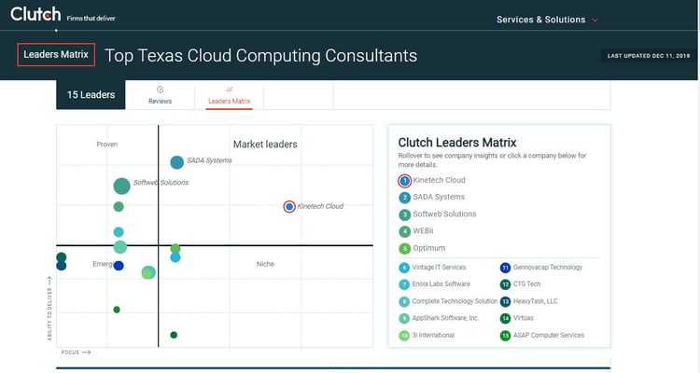
Task: Click the Last Updated Dec 11, 2019 badge
Action: tap(649, 56)
